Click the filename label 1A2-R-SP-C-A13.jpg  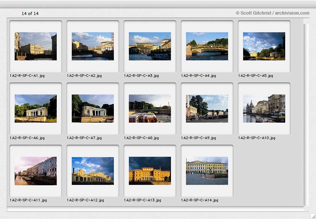142,200
